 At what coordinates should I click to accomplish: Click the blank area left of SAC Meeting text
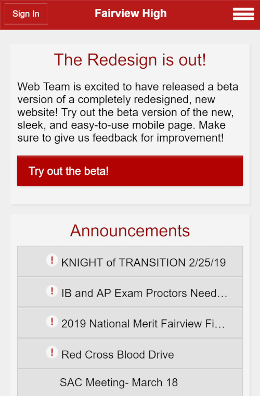pyautogui.click(x=38, y=382)
